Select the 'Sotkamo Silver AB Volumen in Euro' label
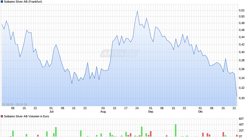The image size is (249, 139). [x=26, y=116]
